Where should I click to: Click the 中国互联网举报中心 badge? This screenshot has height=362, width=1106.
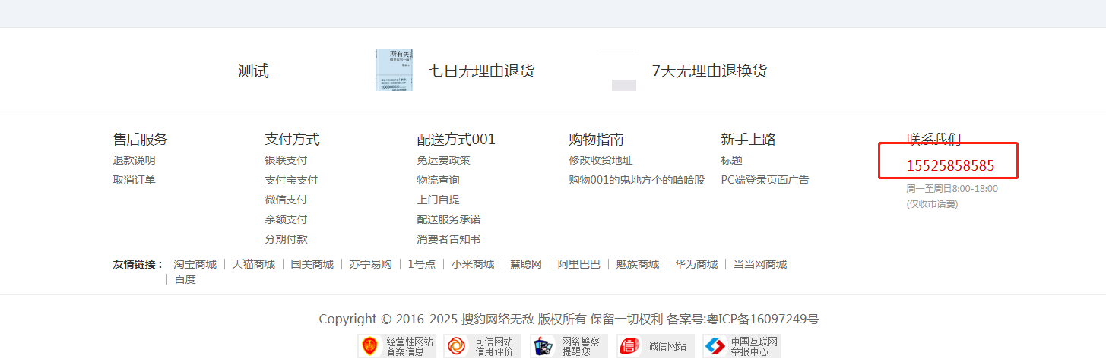pyautogui.click(x=742, y=346)
